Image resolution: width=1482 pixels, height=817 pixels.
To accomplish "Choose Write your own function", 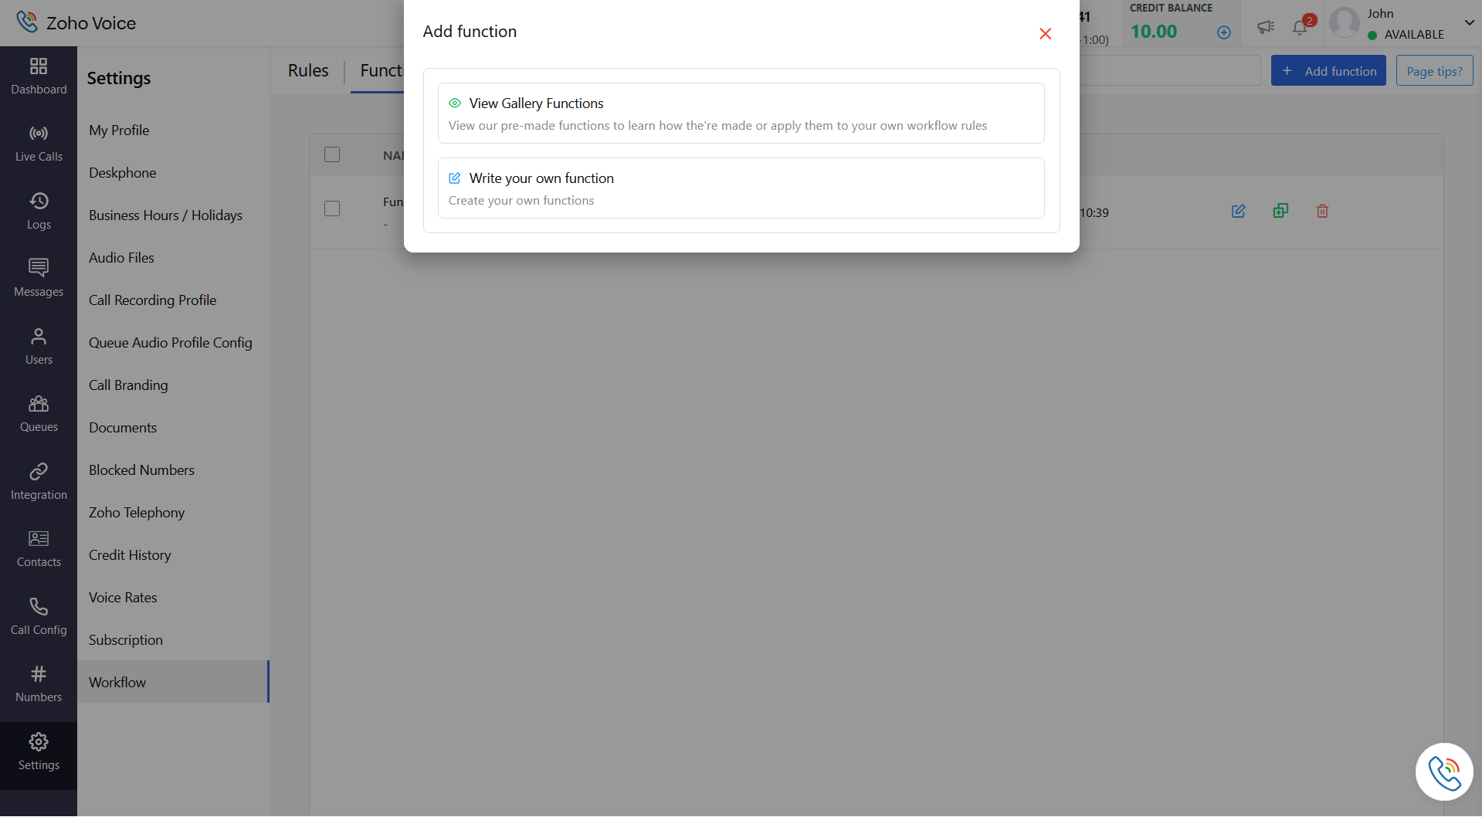I will (741, 188).
